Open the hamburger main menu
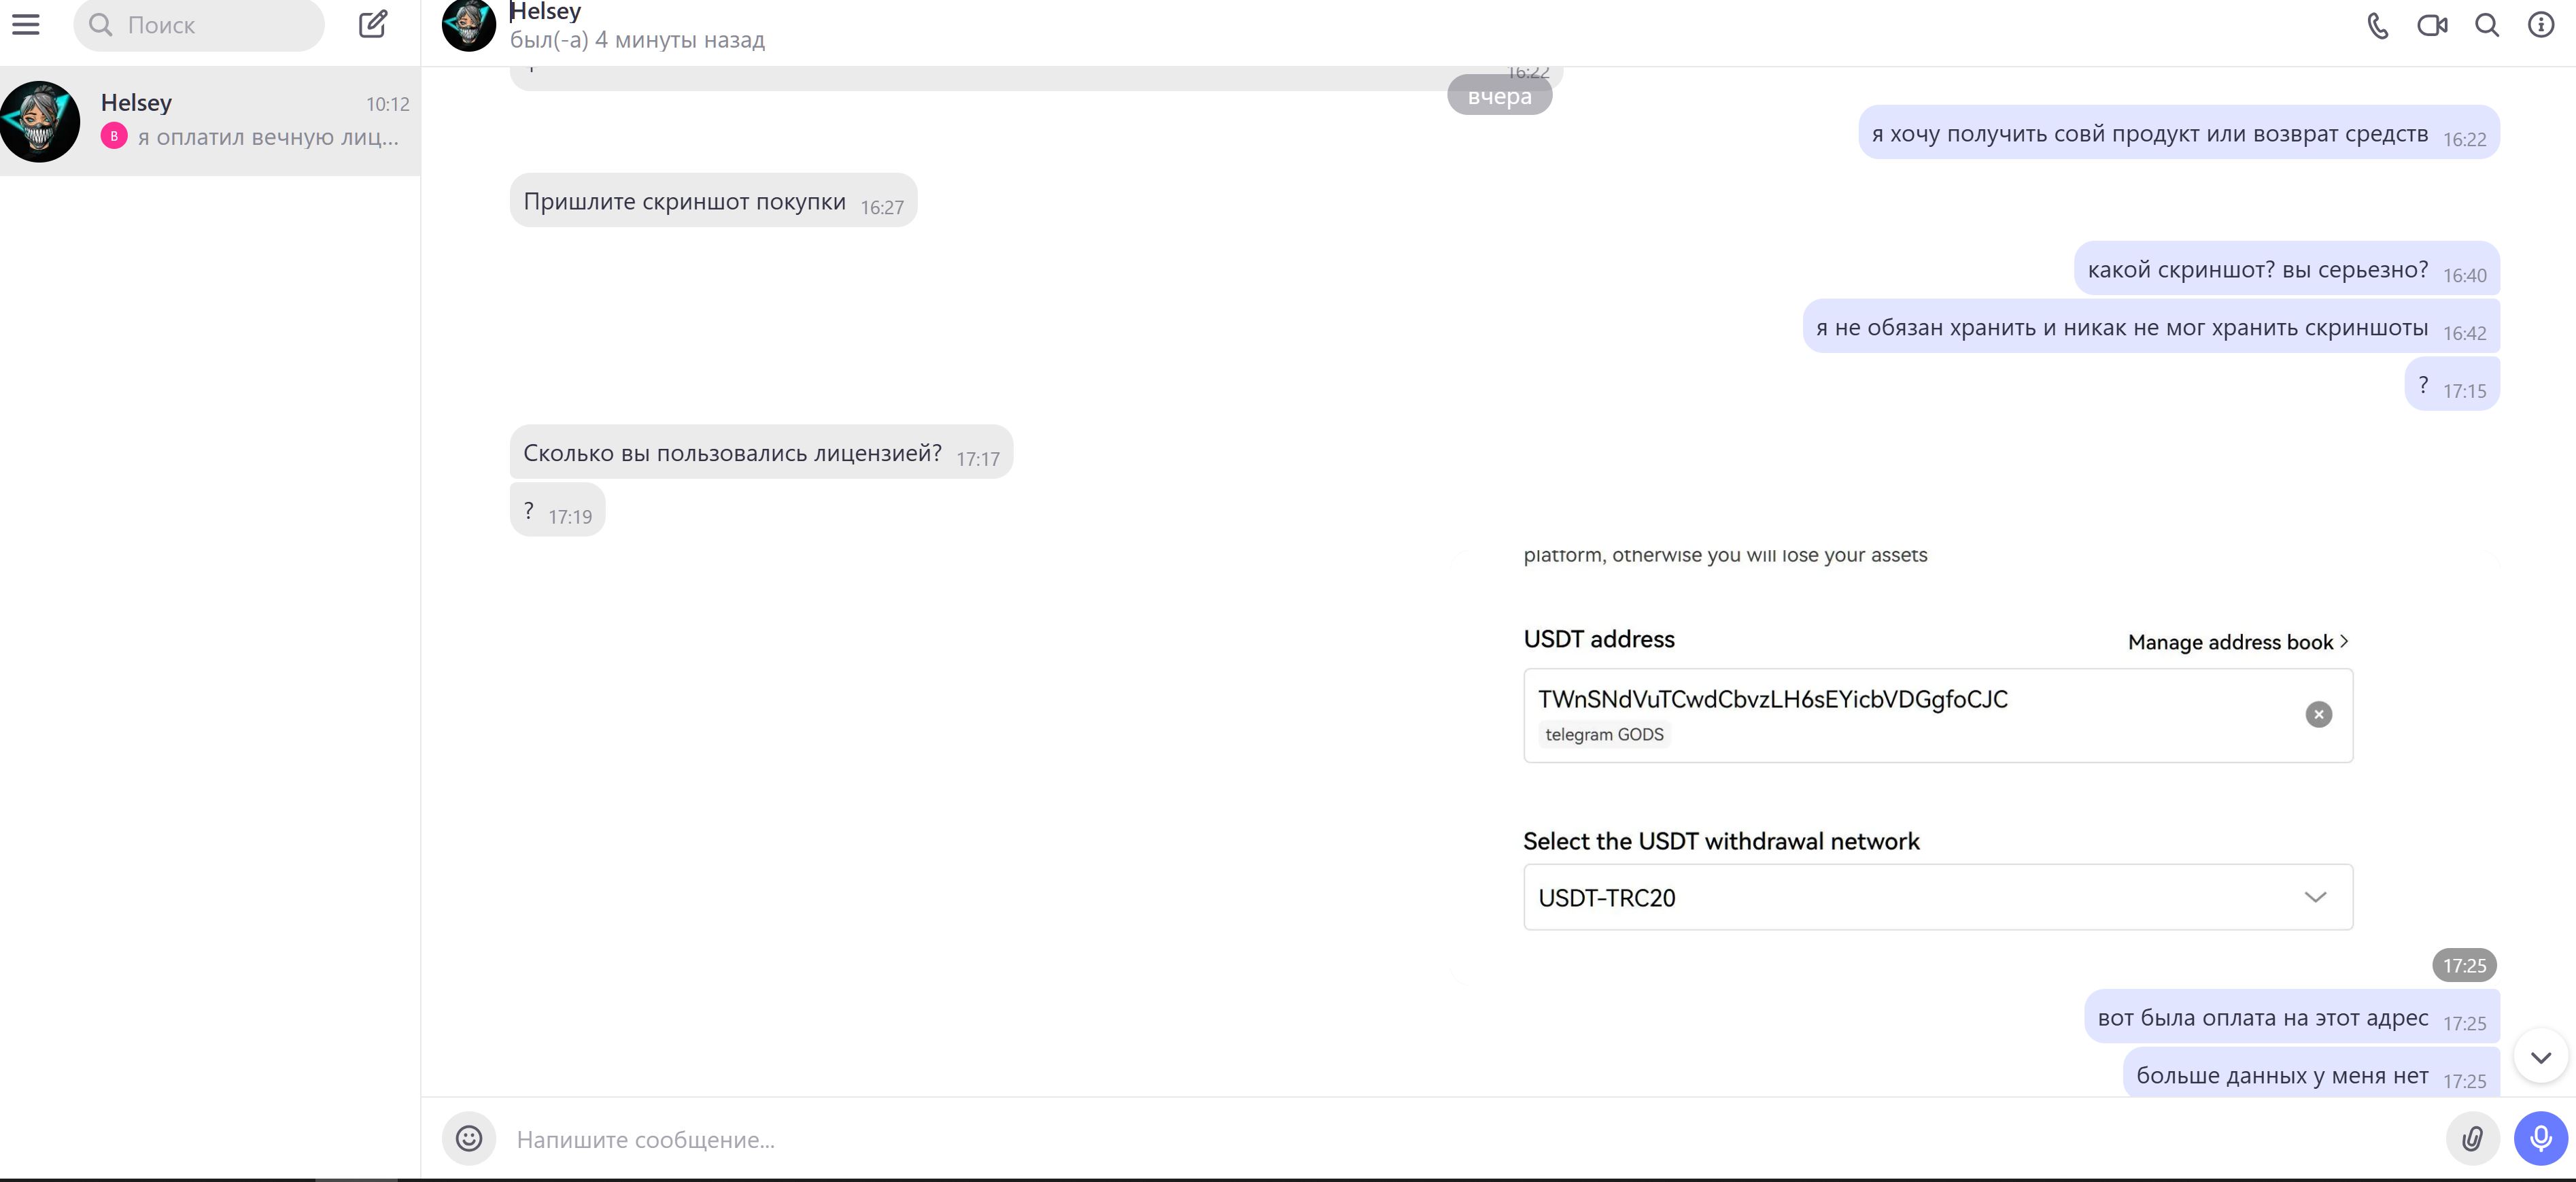This screenshot has width=2576, height=1182. point(26,24)
